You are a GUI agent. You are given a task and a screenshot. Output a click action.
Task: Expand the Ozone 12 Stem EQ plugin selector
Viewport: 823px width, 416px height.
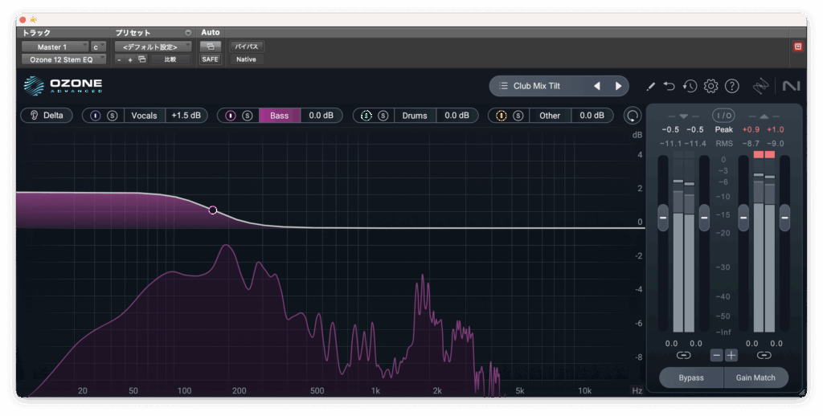click(63, 59)
